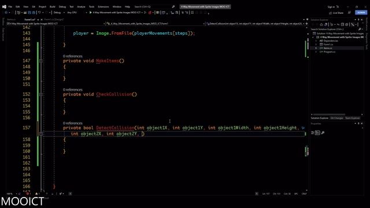Click the Solution Explorer Home icon
Screen dimensions: 370x208
(321, 24)
